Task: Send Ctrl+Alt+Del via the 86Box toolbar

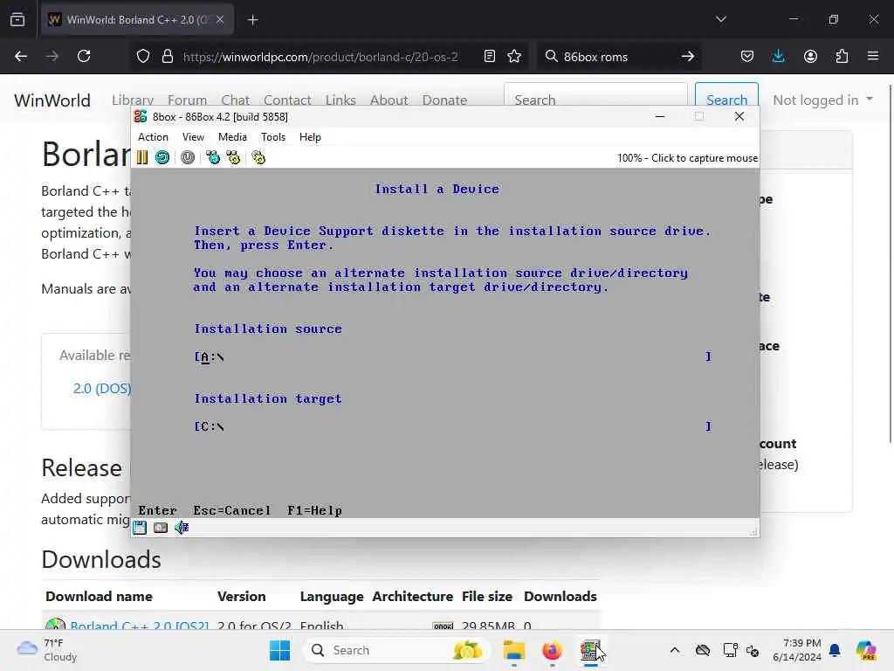Action: tap(213, 157)
